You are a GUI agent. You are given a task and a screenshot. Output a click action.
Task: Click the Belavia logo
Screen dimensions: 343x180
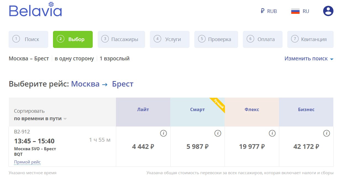point(35,10)
